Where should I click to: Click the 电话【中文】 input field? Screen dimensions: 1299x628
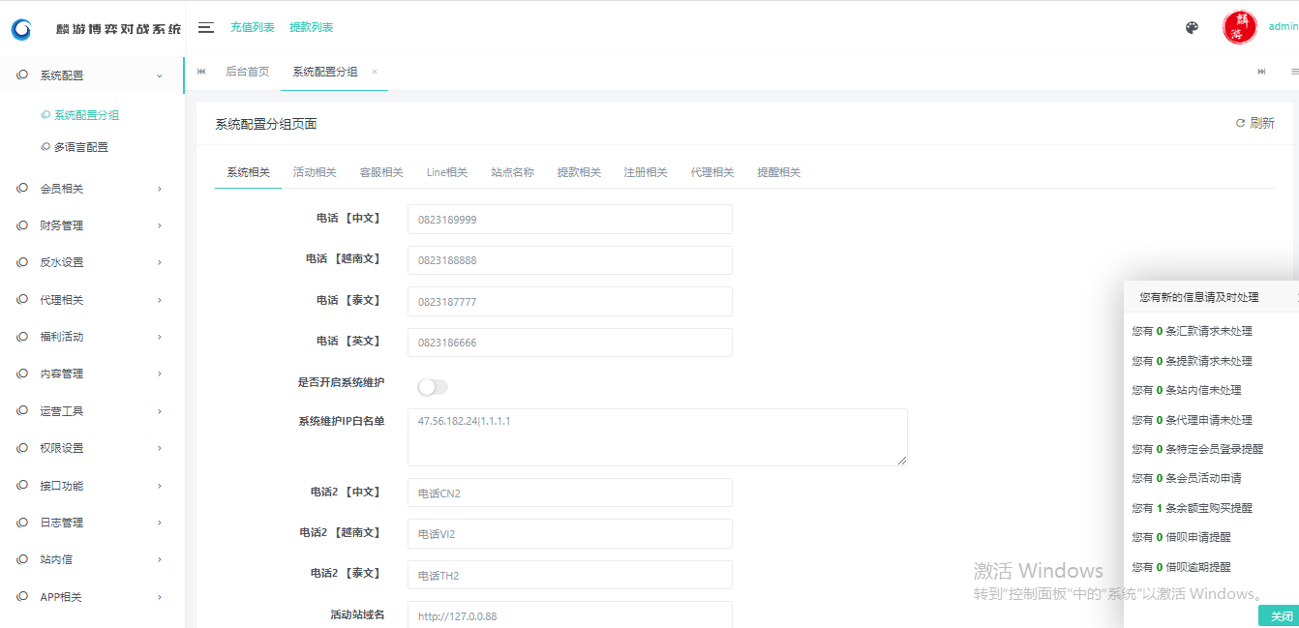click(569, 220)
